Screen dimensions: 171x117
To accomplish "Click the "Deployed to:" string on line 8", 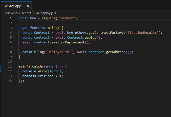I will [x=59, y=52].
